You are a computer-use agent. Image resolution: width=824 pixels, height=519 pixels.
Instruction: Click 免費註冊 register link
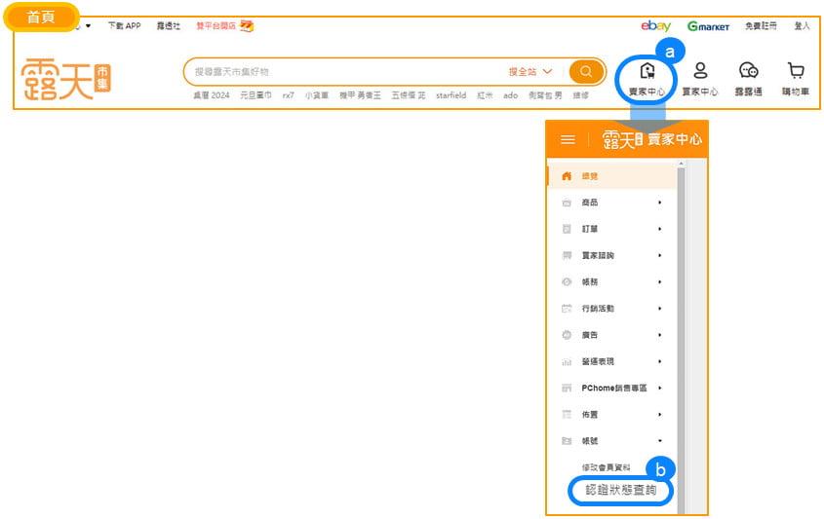point(761,26)
